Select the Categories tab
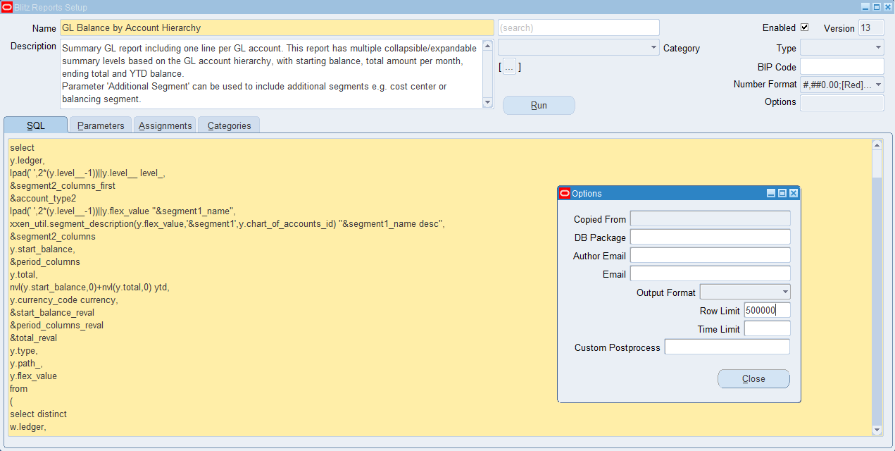This screenshot has width=895, height=451. pyautogui.click(x=229, y=125)
